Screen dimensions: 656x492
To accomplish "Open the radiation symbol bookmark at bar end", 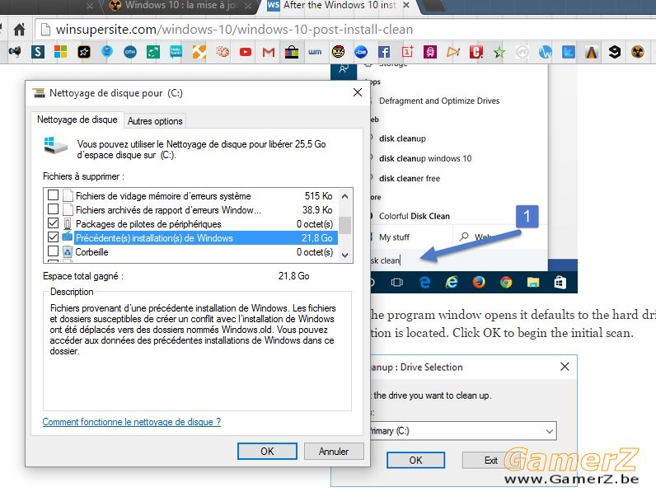I will [x=638, y=52].
